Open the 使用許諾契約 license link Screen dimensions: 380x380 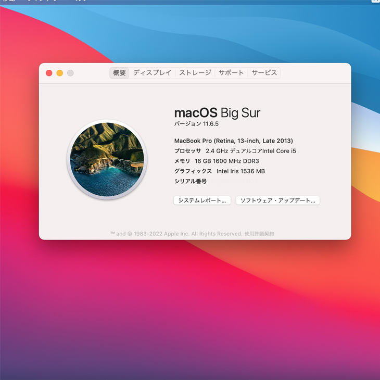259,234
